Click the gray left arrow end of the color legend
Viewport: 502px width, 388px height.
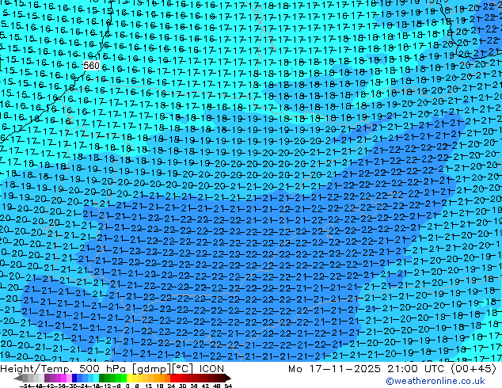point(18,378)
